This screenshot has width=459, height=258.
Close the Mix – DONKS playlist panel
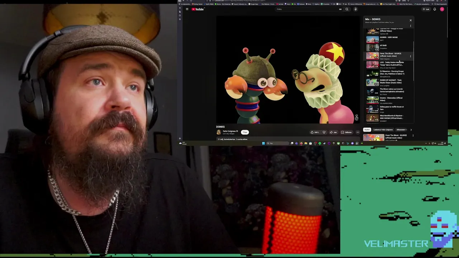tap(411, 20)
